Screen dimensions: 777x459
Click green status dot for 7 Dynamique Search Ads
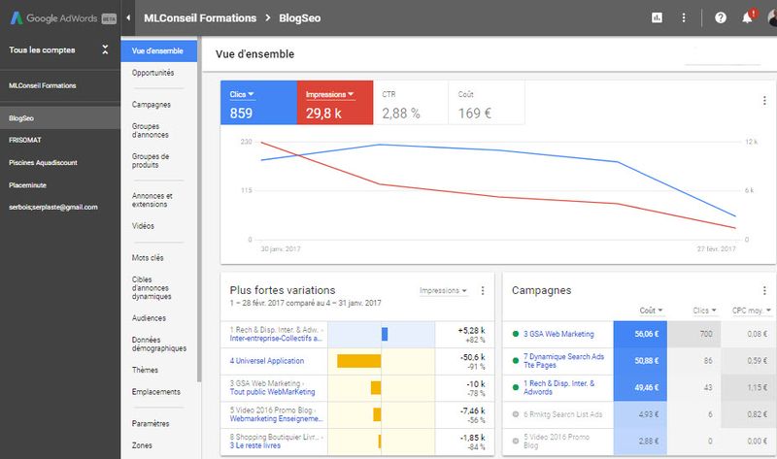point(516,360)
